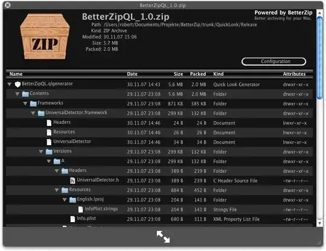The height and width of the screenshot is (251, 326).
Task: Select the UniversalDetector.framework row name
Action: pos(76,113)
